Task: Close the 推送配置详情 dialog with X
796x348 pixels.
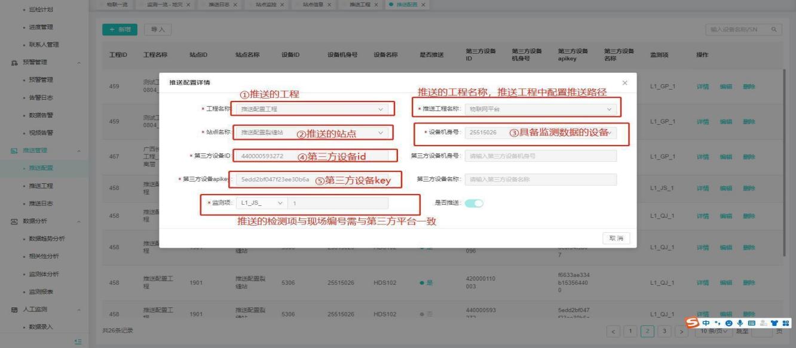Action: [x=624, y=82]
